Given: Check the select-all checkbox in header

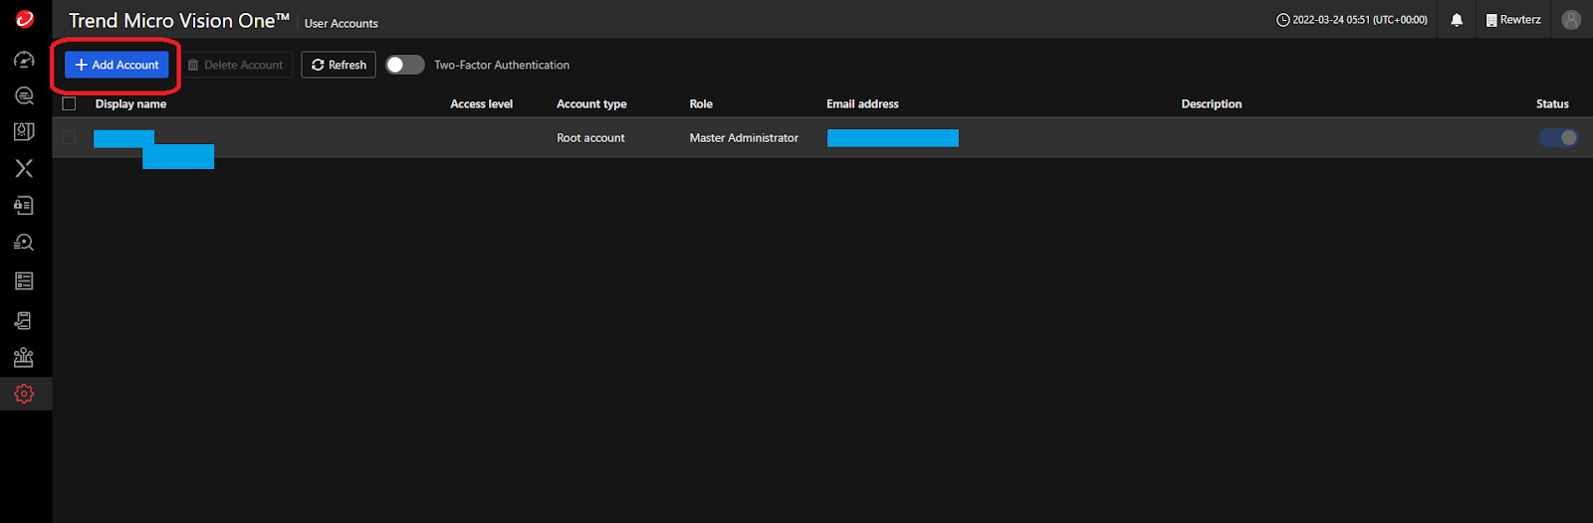Looking at the screenshot, I should [x=69, y=103].
